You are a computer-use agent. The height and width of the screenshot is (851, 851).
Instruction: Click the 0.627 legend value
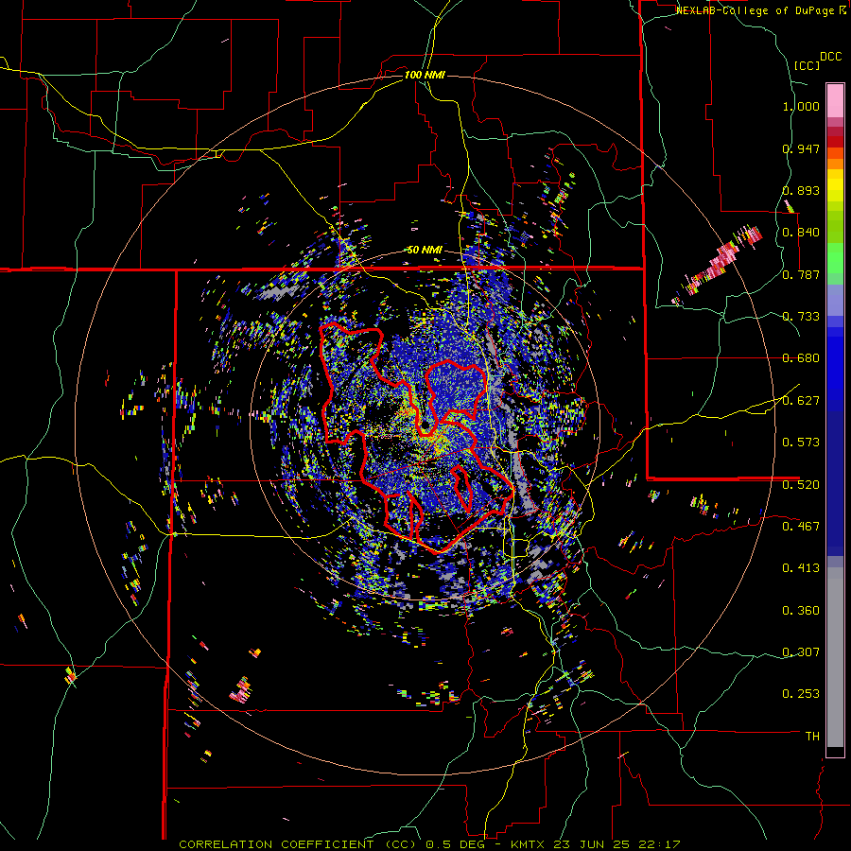click(x=801, y=401)
